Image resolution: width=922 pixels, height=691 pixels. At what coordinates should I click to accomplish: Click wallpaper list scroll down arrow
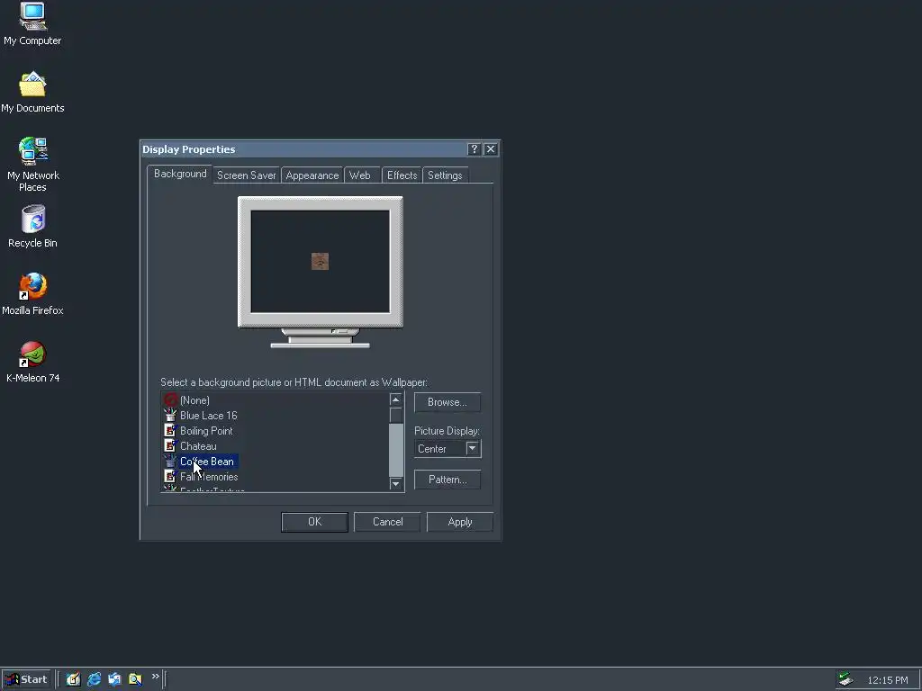(396, 483)
